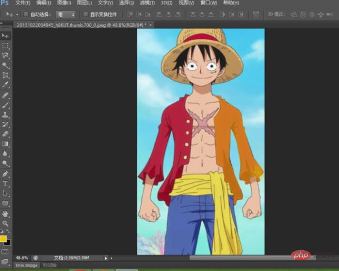Click auto-distribute spacing icon in options bar
Viewport: 339px width, 271px height.
click(x=256, y=15)
